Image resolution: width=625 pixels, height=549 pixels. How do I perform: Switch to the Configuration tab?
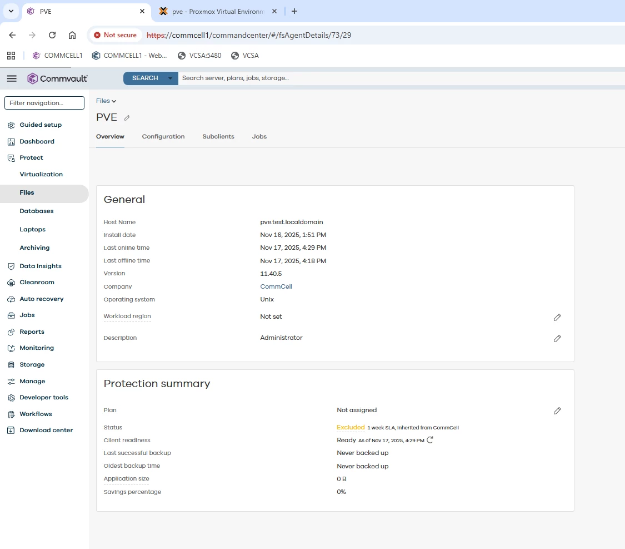tap(163, 136)
